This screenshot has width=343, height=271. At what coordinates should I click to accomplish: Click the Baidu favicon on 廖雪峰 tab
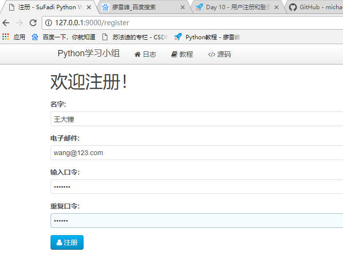click(x=105, y=7)
